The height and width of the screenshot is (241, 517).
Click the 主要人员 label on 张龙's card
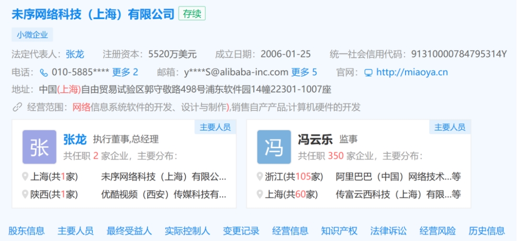coord(215,127)
